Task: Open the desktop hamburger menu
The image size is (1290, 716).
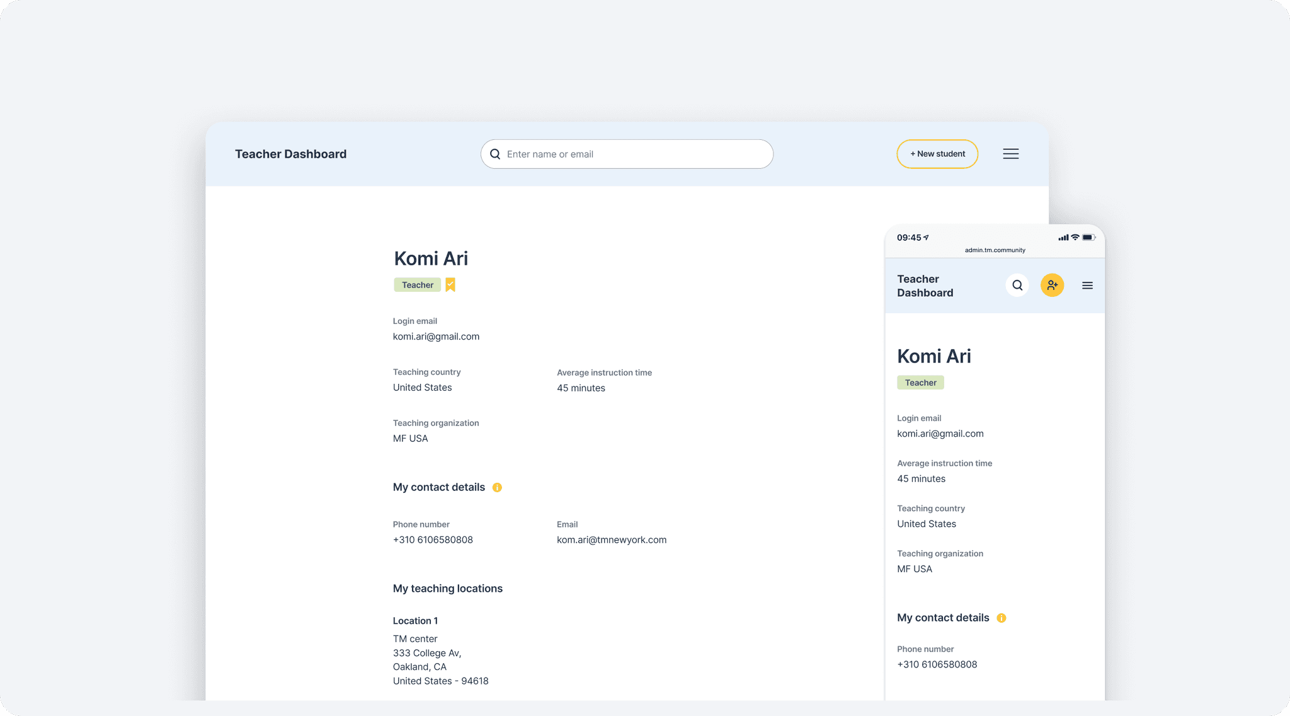Action: point(1010,154)
